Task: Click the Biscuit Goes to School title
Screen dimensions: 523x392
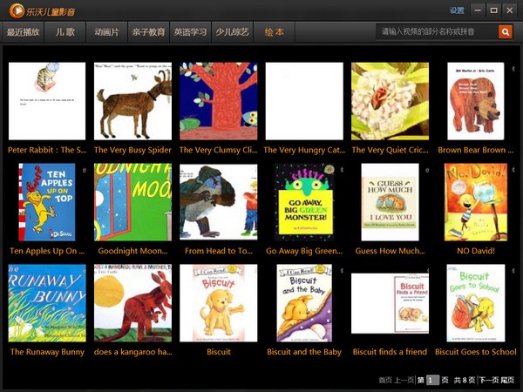Action: 476,352
